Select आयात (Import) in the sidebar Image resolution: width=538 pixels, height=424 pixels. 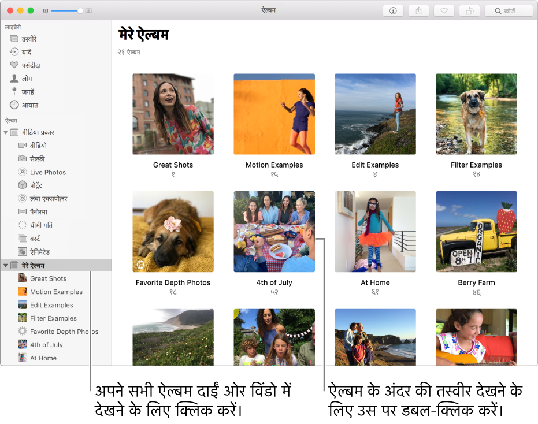(29, 105)
